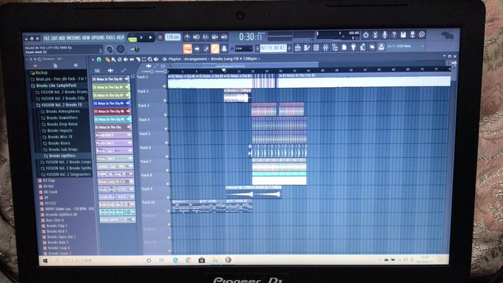Stop playback with the Stop button

point(150,38)
